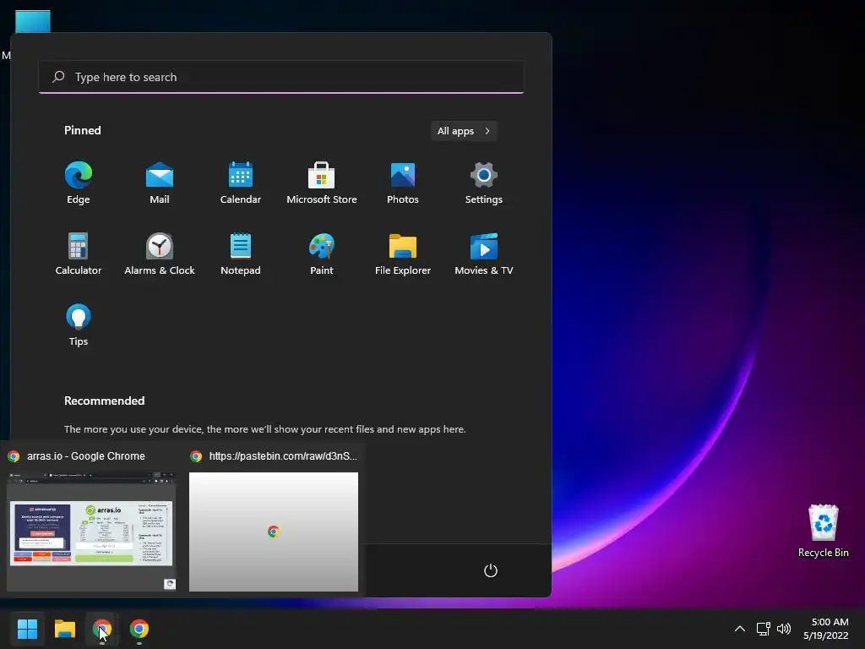The width and height of the screenshot is (865, 649).
Task: Open Settings from the Start menu
Action: tap(484, 183)
